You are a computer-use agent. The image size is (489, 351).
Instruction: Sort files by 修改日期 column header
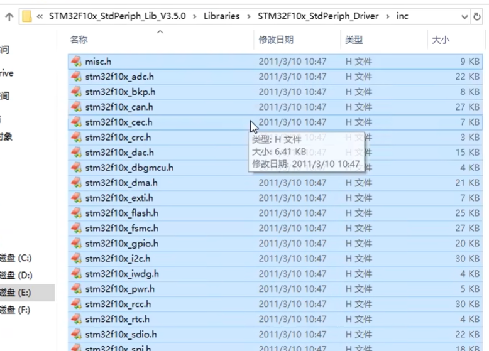tap(276, 40)
